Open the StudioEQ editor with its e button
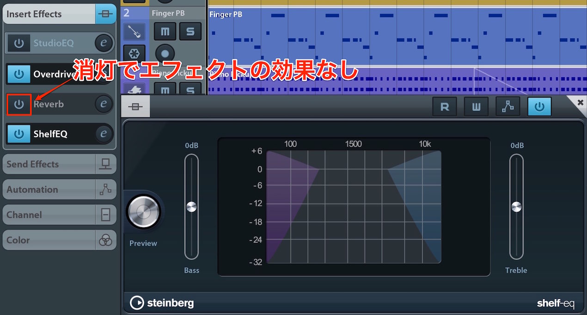The image size is (587, 315). tap(104, 43)
